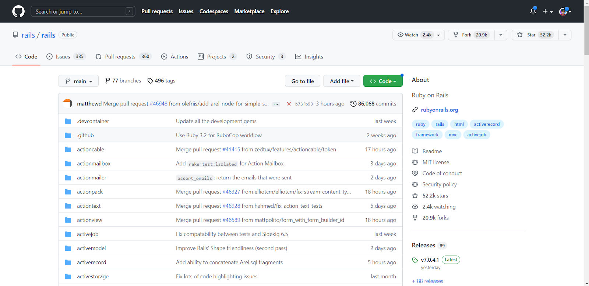This screenshot has width=589, height=286.
Task: Star the rails repository
Action: pyautogui.click(x=535, y=35)
